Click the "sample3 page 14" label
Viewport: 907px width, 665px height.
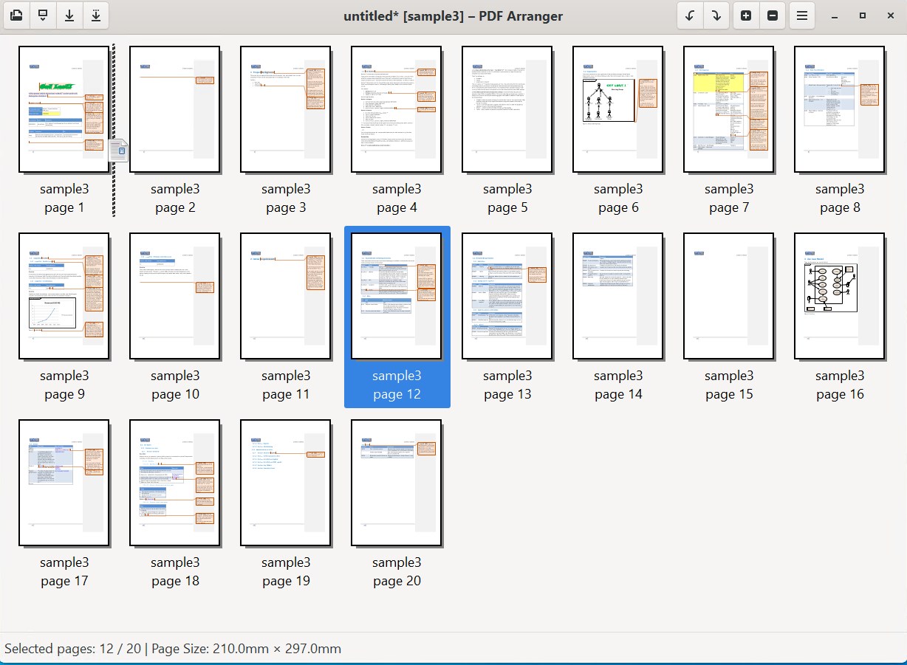[618, 385]
